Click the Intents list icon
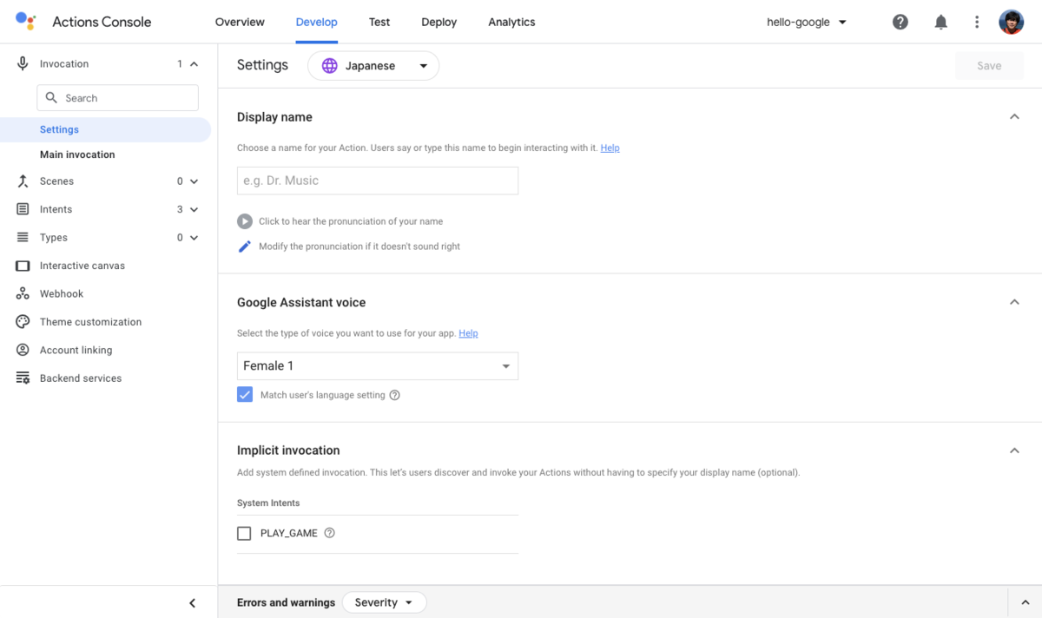 coord(23,209)
